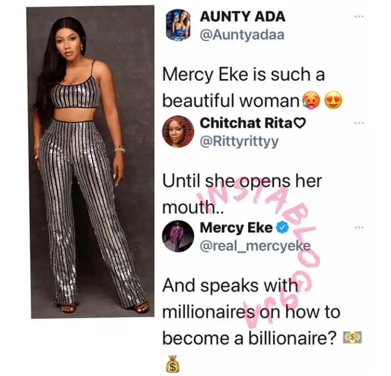Click the Chitchat Rita display name
Screen dimensions: 391x376
[246, 123]
